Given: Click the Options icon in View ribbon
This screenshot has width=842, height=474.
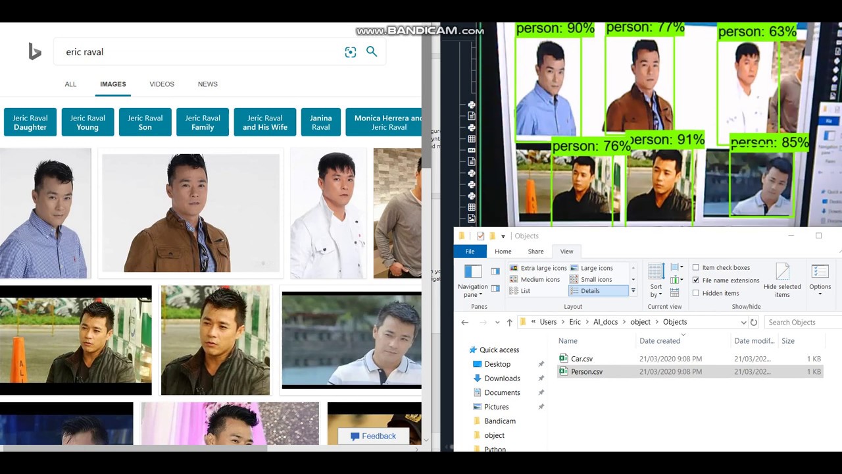Looking at the screenshot, I should tap(820, 271).
